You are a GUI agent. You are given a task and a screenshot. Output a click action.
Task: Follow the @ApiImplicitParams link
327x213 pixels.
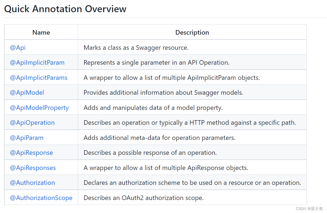point(39,77)
